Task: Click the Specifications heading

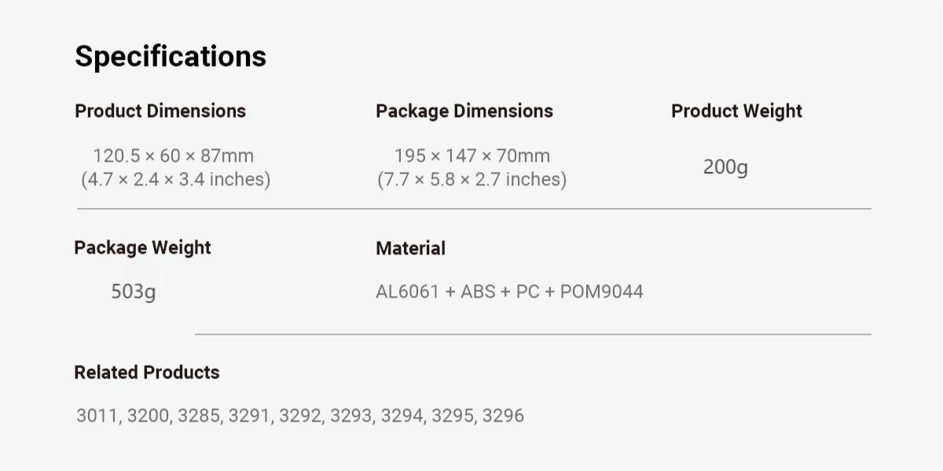Action: [171, 57]
